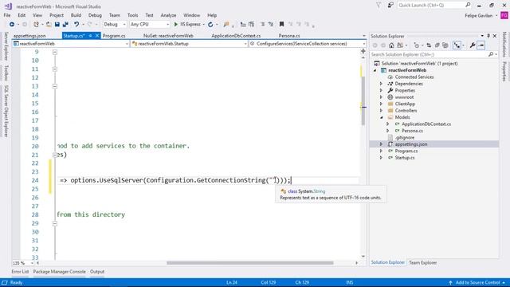Viewport: 510px width, 287px height.
Task: Click the Quick Launch search field
Action: (430, 6)
